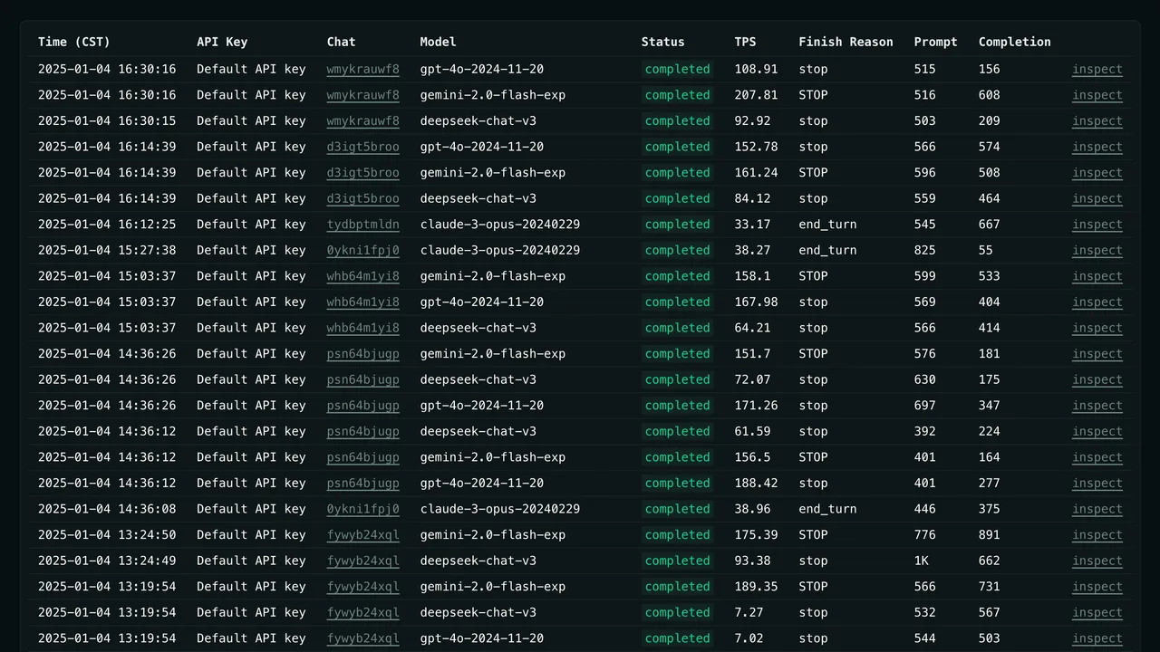The height and width of the screenshot is (652, 1160).
Task: Open chat psn64bjugp in the 188.42 TPS row
Action: coord(362,483)
